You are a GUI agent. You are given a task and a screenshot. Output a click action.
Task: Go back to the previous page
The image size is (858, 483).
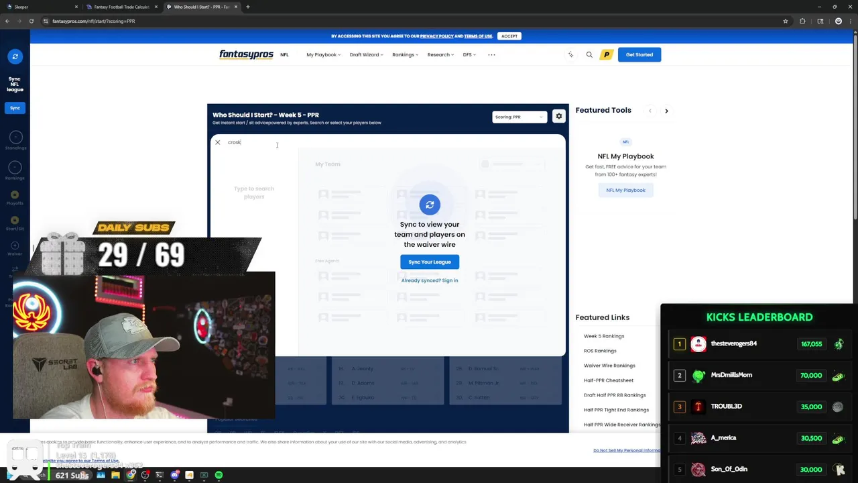click(7, 21)
